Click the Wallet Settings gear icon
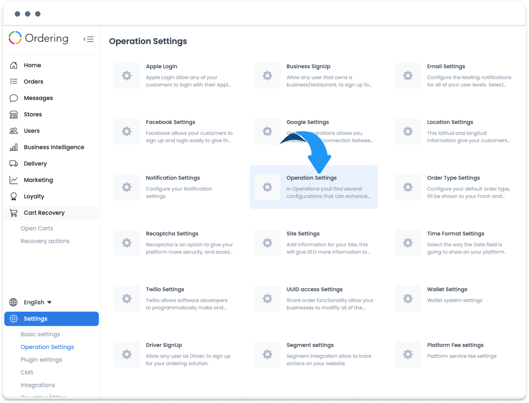Screen dimensions: 529x403 408,299
